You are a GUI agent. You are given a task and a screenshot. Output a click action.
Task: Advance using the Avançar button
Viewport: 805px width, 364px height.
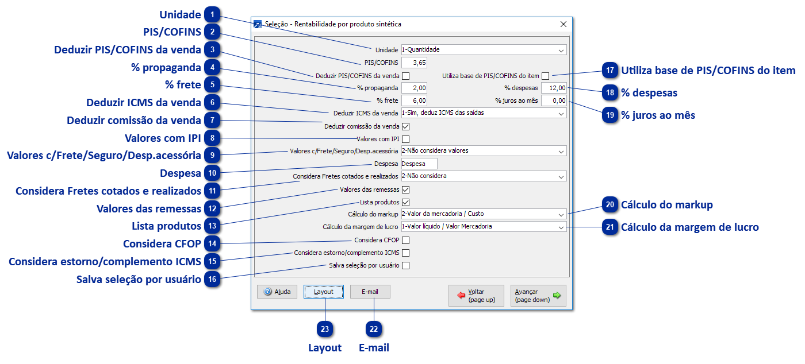(538, 296)
